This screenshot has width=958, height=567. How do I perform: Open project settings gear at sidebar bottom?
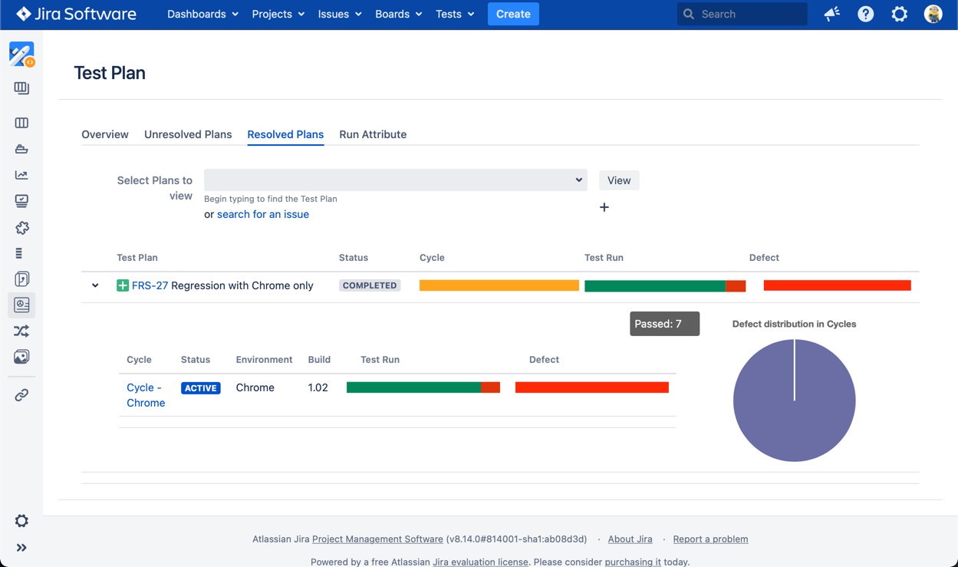pos(21,521)
